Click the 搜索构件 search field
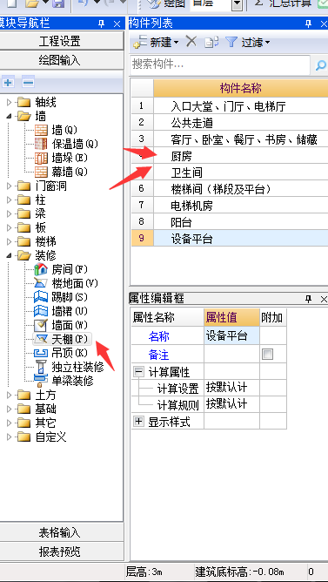 [x=220, y=65]
